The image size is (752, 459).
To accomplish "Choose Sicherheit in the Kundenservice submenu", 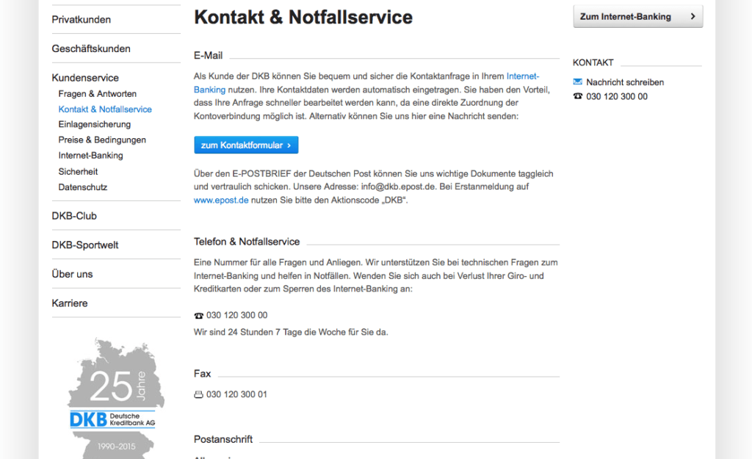I will [x=78, y=171].
